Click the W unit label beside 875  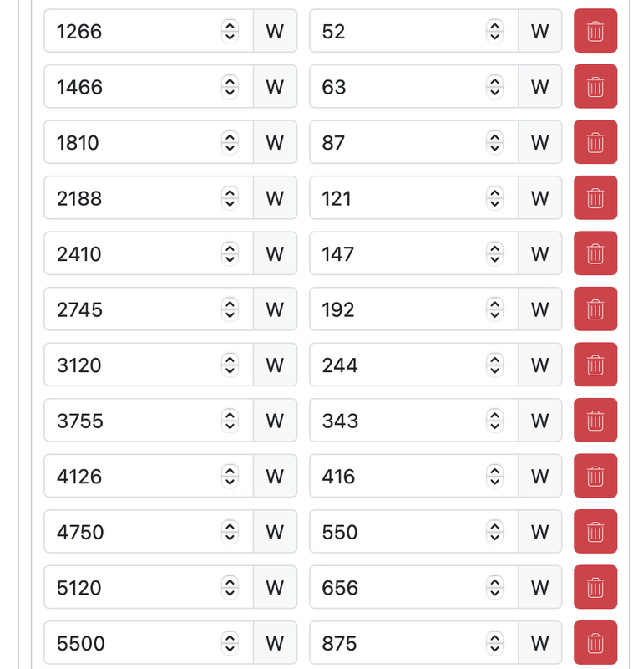539,642
